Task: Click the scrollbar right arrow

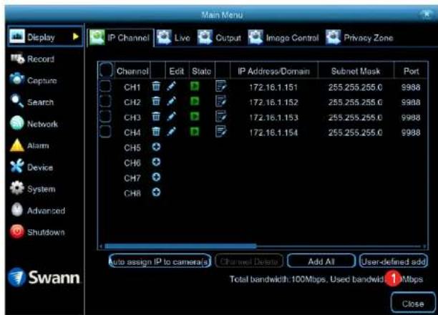Action: pyautogui.click(x=424, y=246)
